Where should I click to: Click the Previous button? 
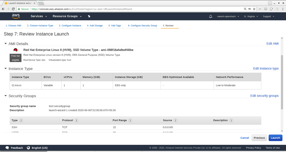coord(259,138)
